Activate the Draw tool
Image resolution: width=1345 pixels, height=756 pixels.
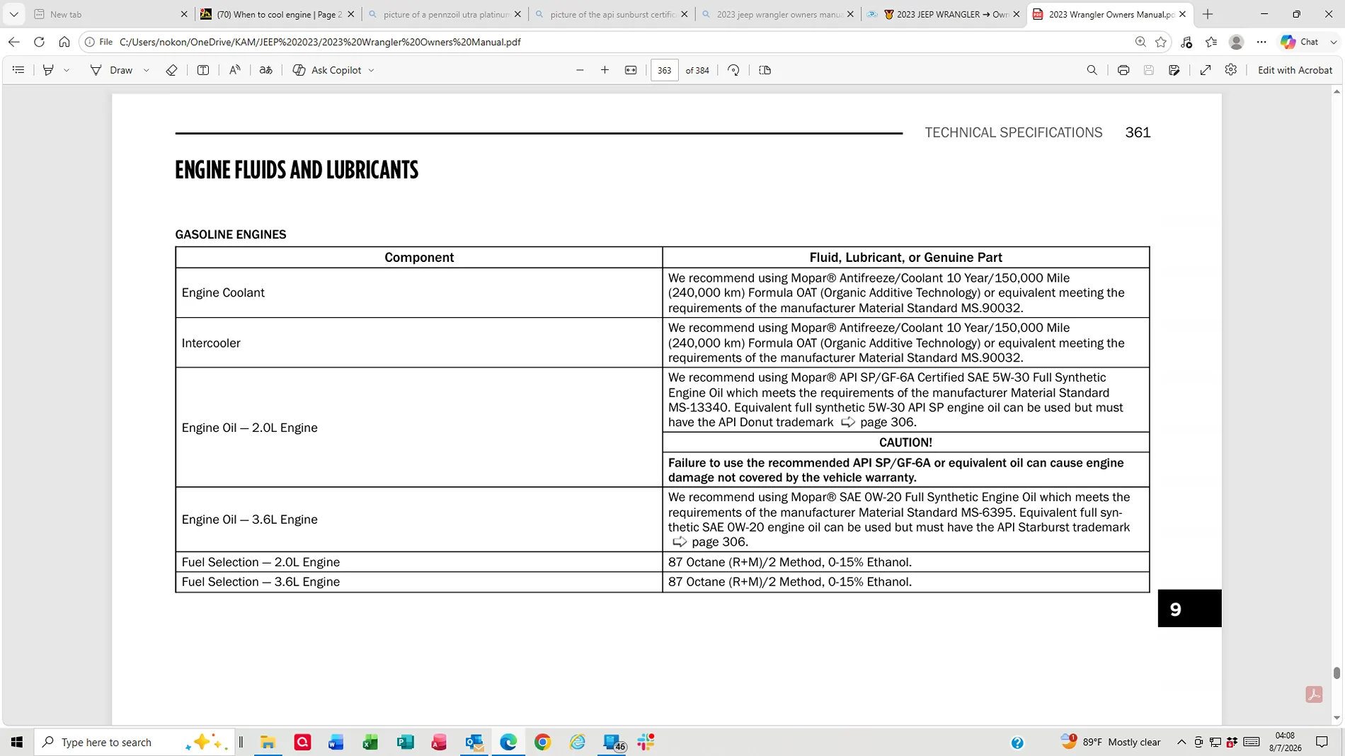112,70
